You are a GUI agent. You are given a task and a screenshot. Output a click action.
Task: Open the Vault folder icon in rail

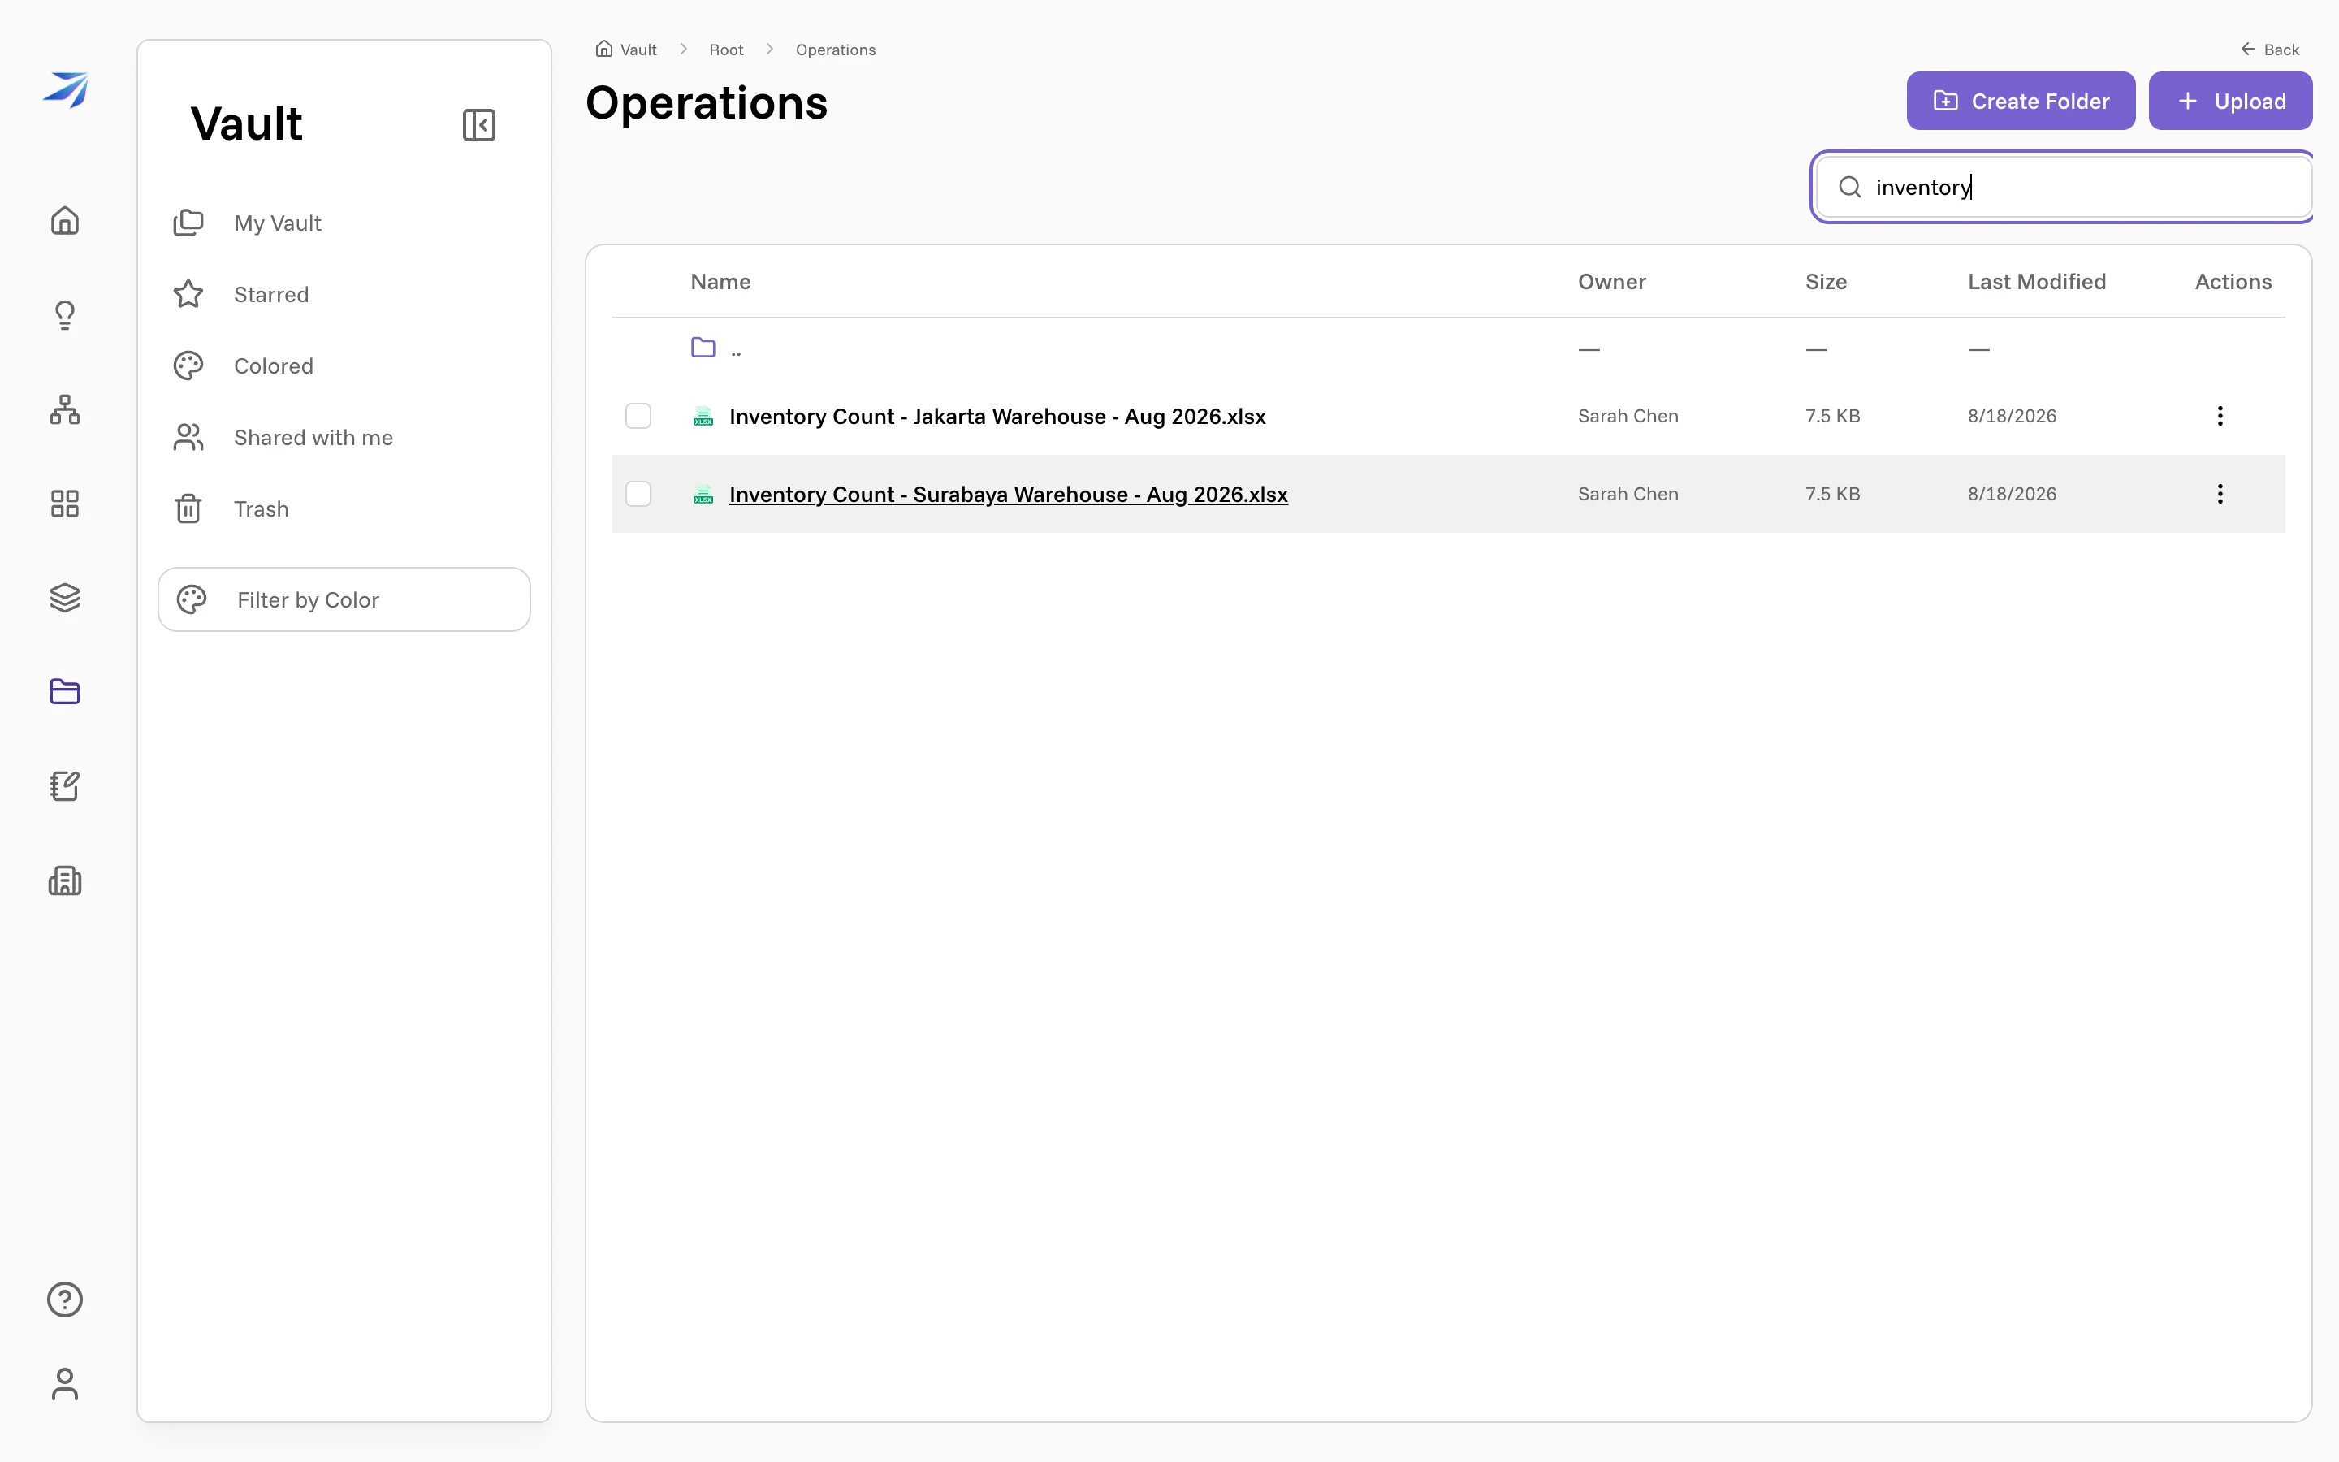point(65,691)
